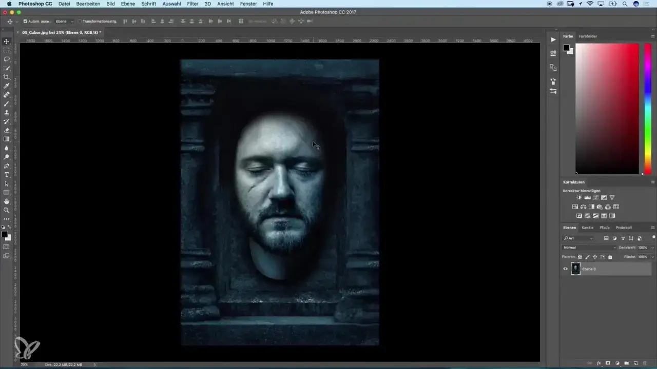Disable the Autom. ausw. checkbox
The width and height of the screenshot is (657, 369).
[26, 22]
